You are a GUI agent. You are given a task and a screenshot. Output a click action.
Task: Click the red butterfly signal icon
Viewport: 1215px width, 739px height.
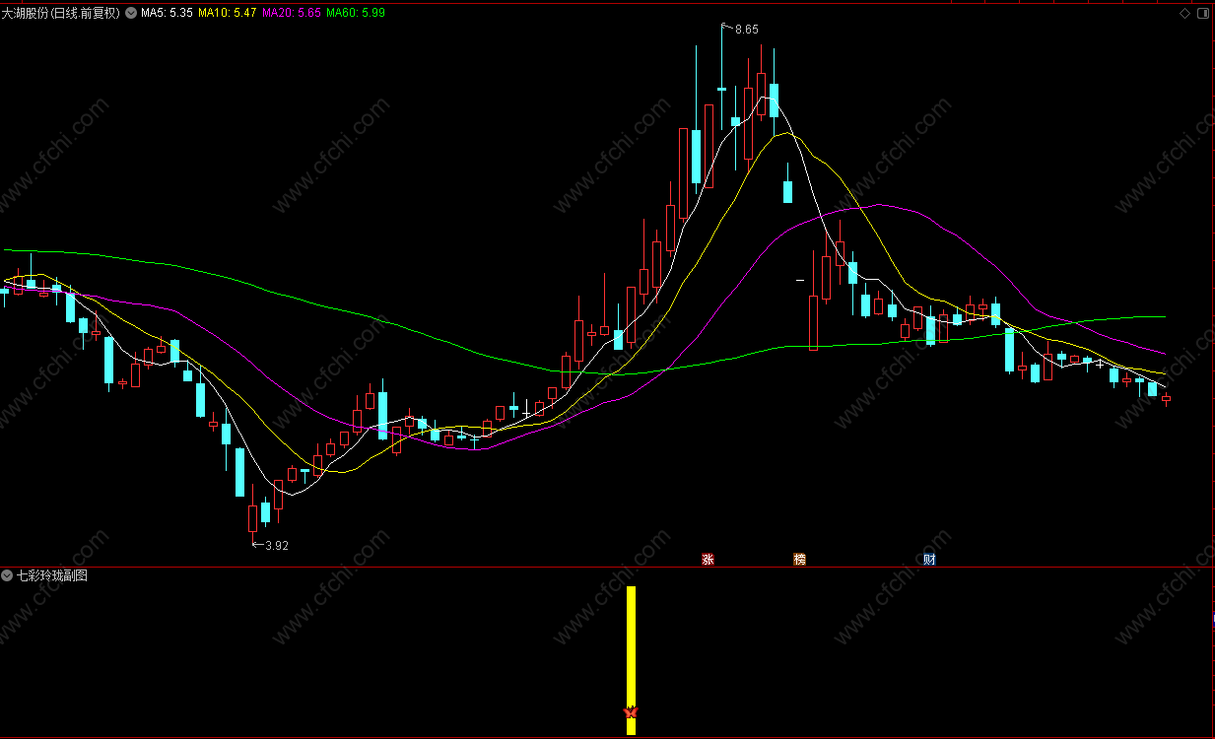[x=632, y=711]
